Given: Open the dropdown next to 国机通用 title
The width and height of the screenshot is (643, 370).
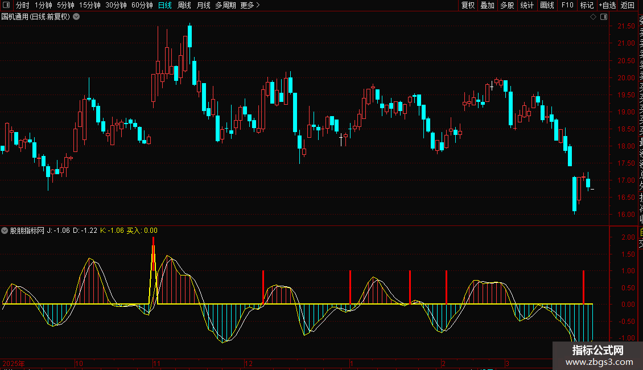Looking at the screenshot, I should pyautogui.click(x=76, y=17).
